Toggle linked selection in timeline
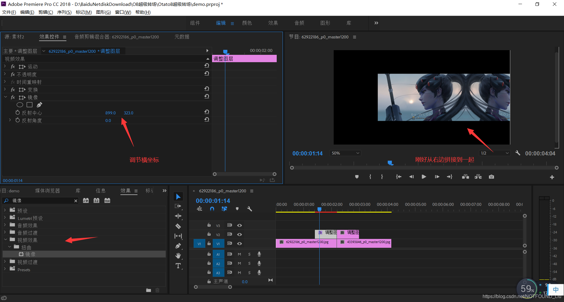The height and width of the screenshot is (302, 564). click(224, 209)
